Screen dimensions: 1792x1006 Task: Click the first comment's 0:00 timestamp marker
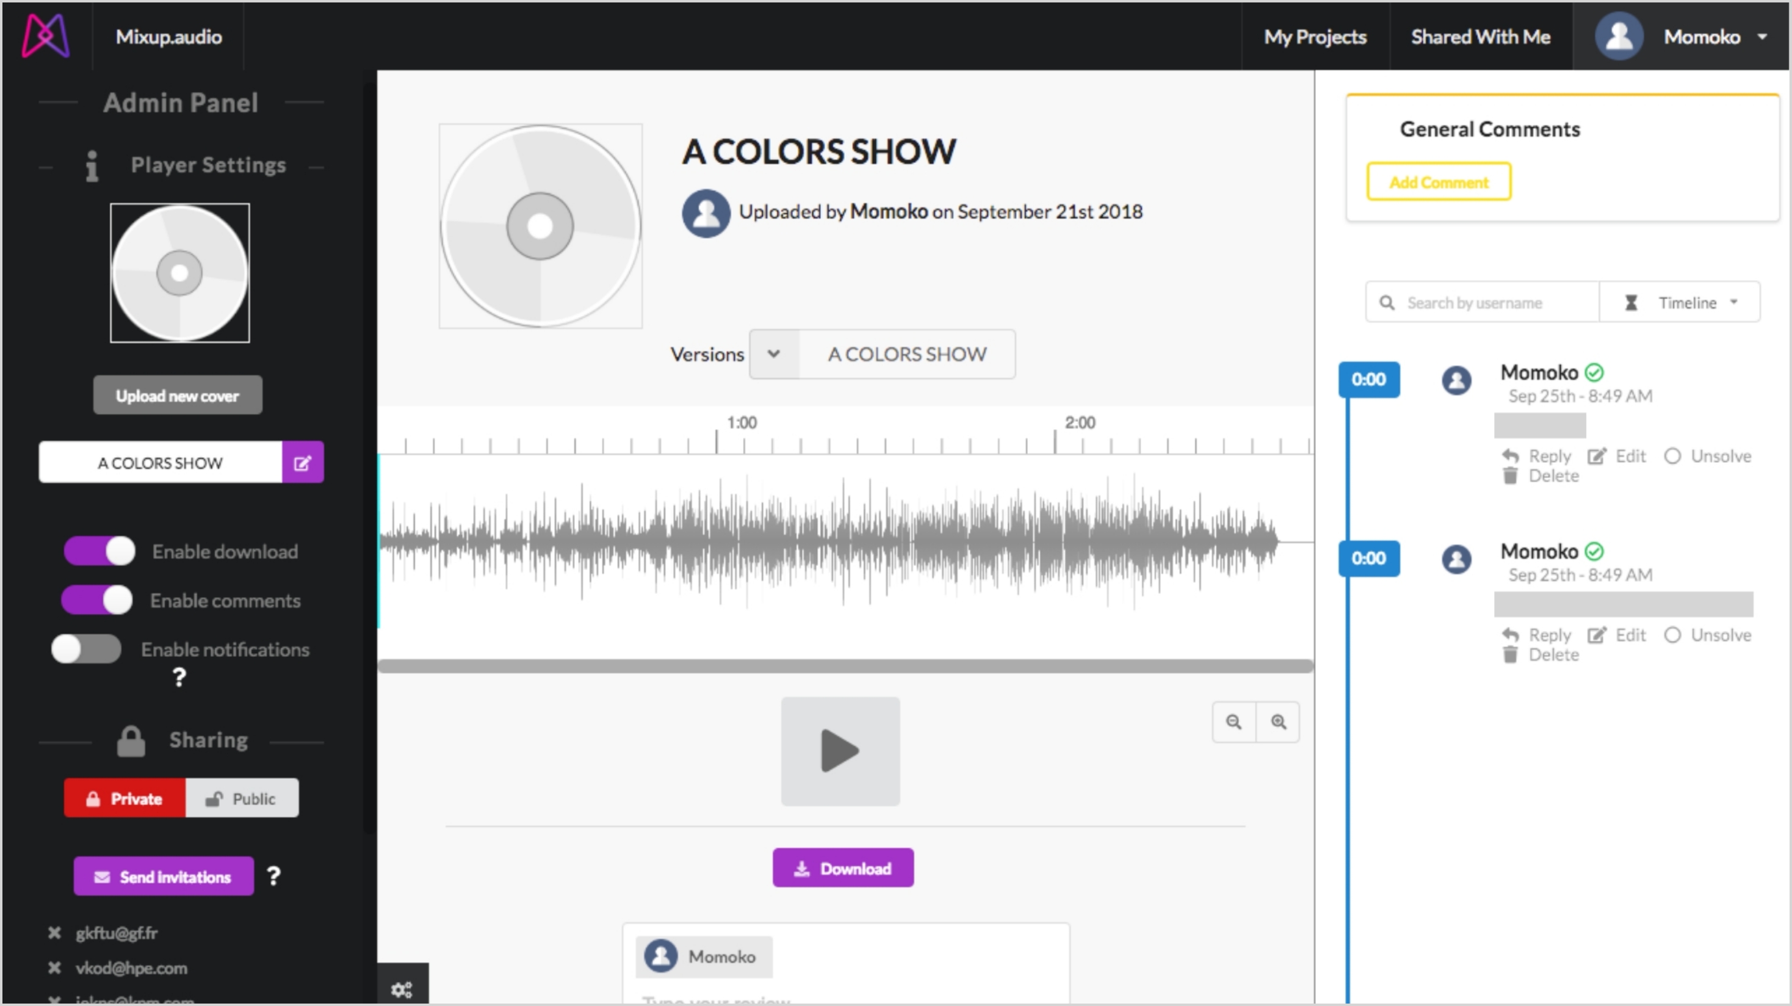coord(1368,379)
